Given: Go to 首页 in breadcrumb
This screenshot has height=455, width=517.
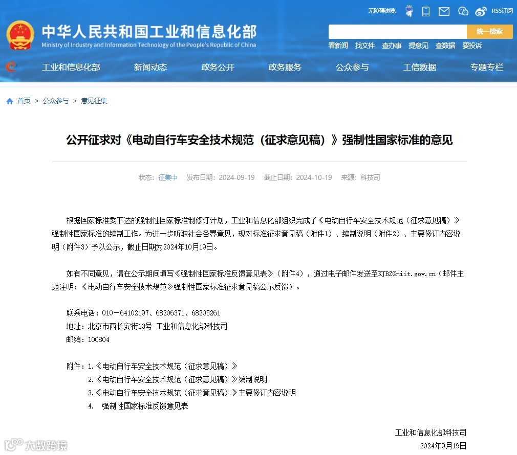Looking at the screenshot, I should pyautogui.click(x=24, y=101).
